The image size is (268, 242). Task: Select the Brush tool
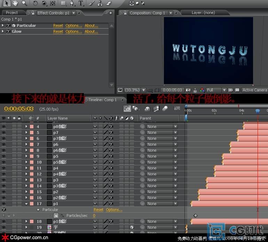click(92, 3)
